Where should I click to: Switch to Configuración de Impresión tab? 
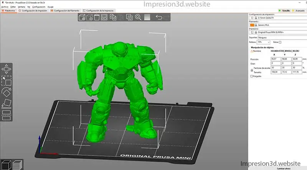(33, 11)
